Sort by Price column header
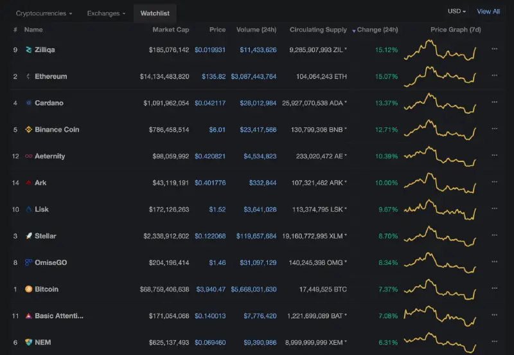514x355 pixels. click(217, 30)
